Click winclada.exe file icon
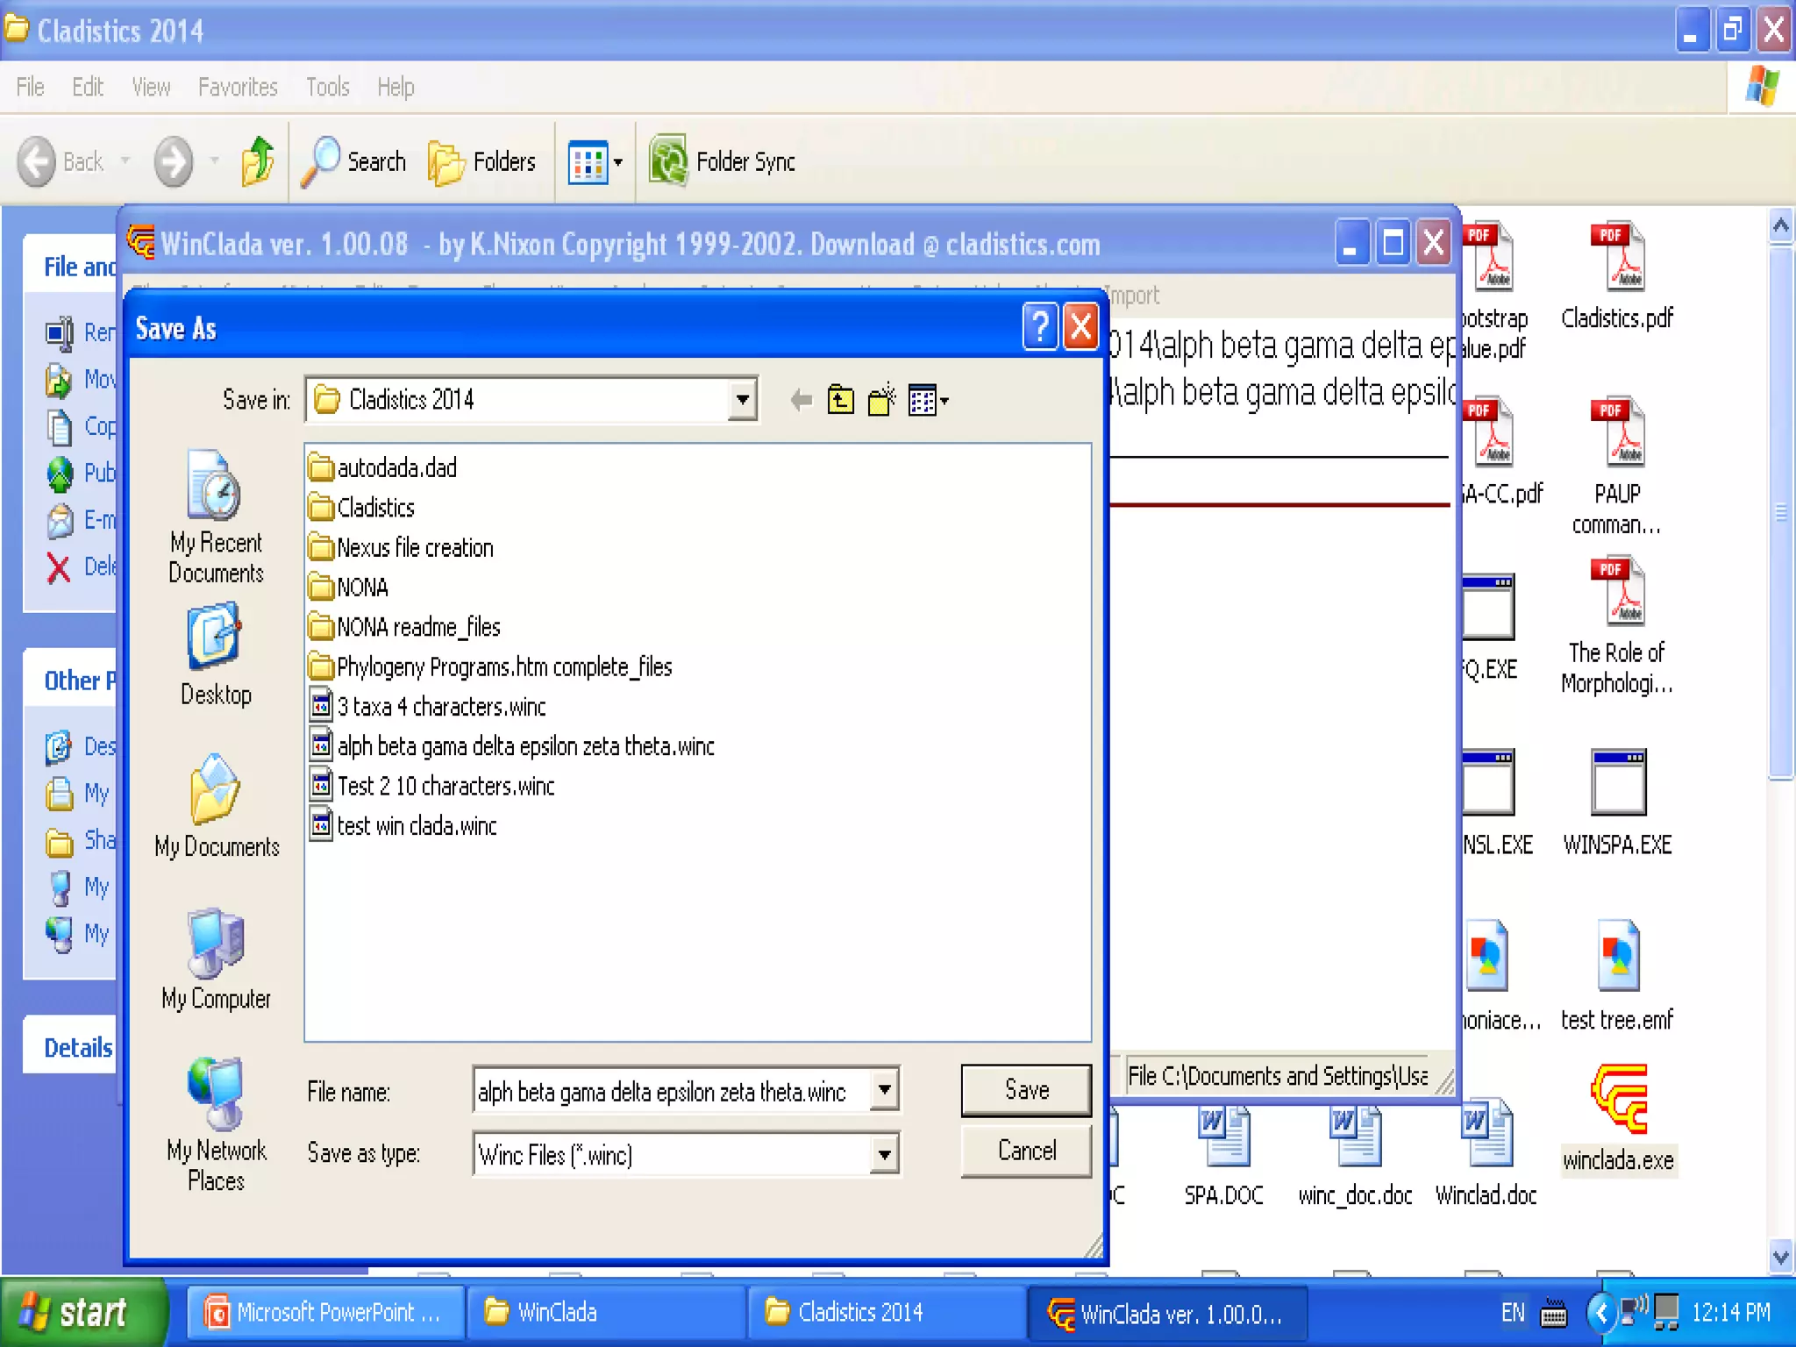This screenshot has width=1796, height=1347. [1618, 1100]
